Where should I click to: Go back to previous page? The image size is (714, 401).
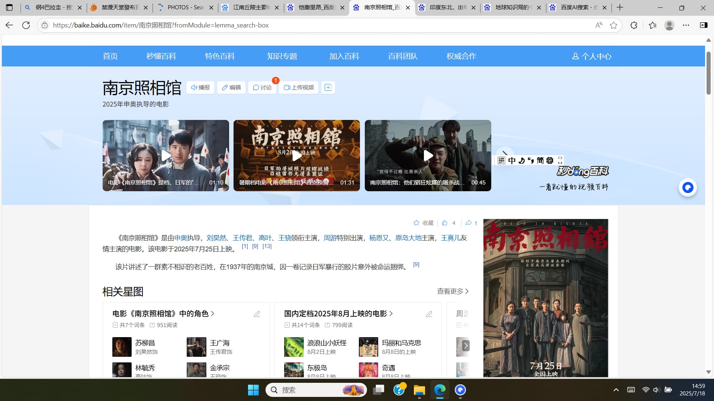[x=9, y=25]
